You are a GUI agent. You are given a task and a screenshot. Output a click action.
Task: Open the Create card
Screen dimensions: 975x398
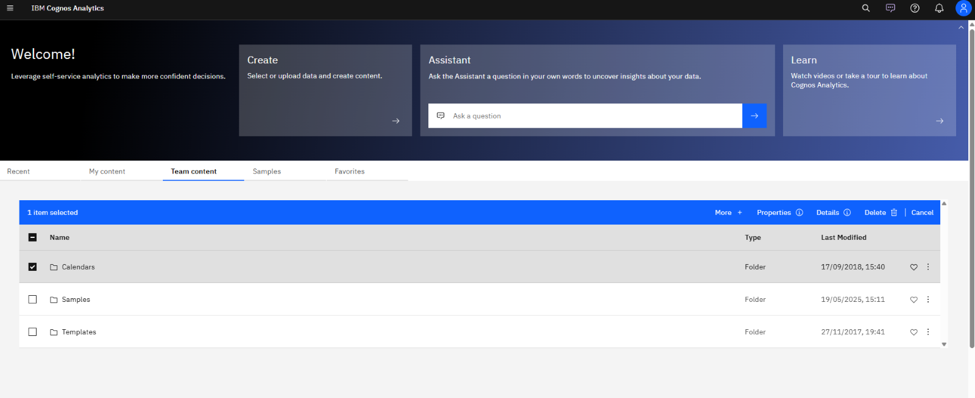(x=325, y=90)
